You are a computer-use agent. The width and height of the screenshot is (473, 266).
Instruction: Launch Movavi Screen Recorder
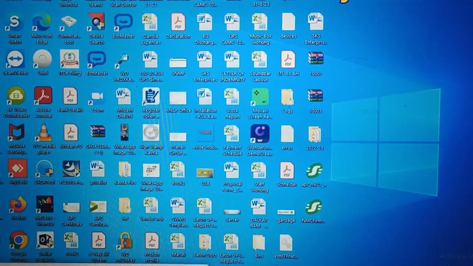[260, 97]
